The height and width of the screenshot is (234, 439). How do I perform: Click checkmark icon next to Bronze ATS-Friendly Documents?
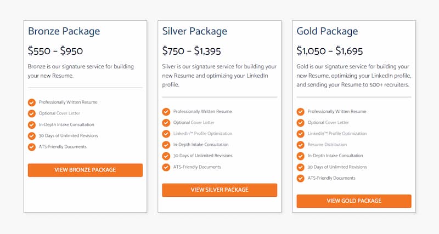tap(32, 147)
